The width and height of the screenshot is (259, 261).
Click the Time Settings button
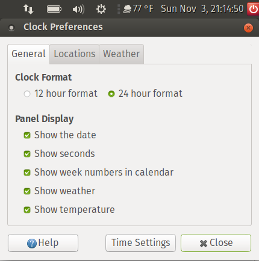click(x=140, y=243)
